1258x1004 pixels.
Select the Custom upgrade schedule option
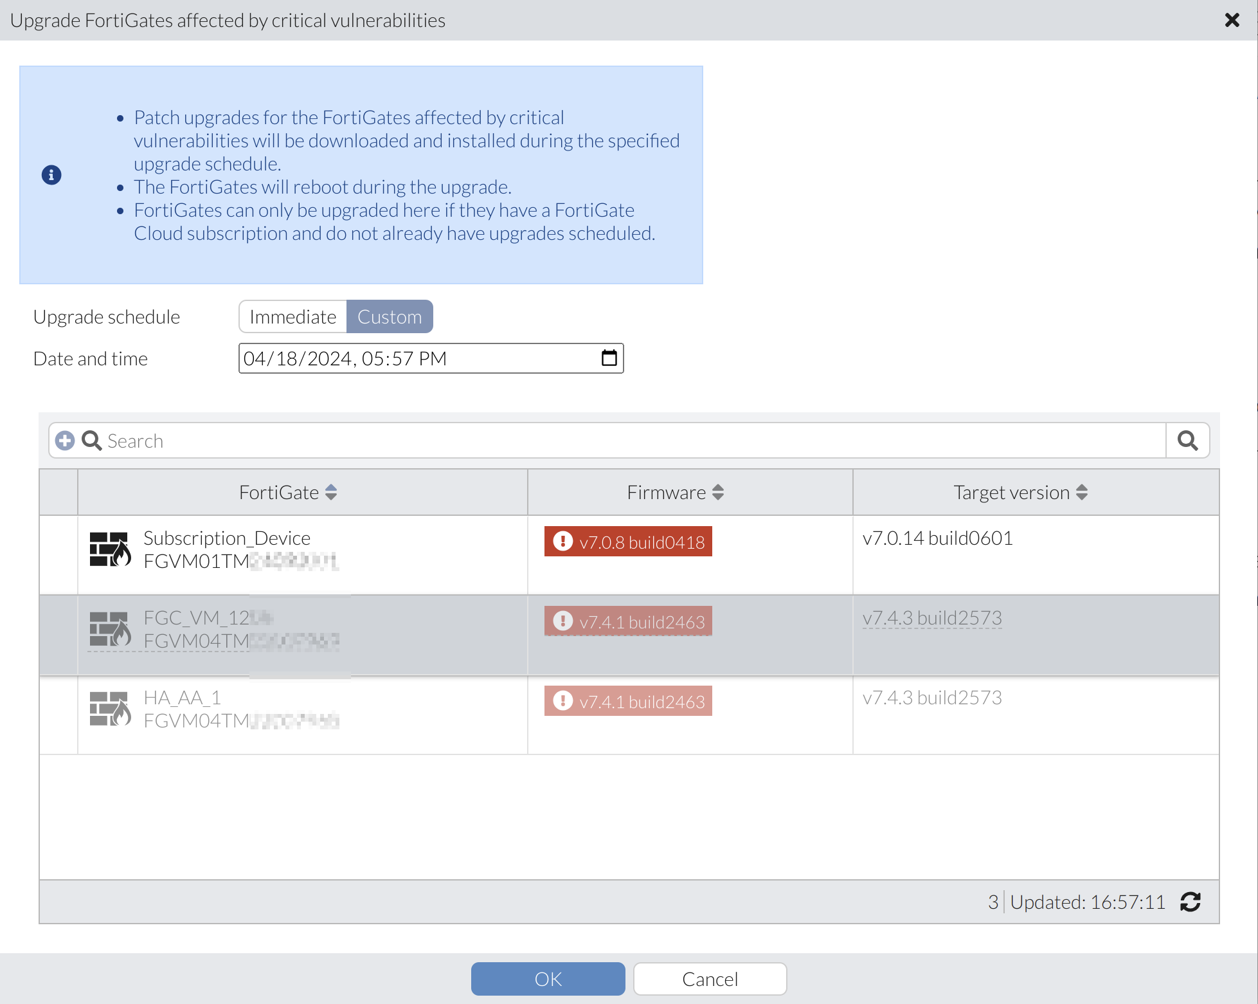click(x=389, y=316)
